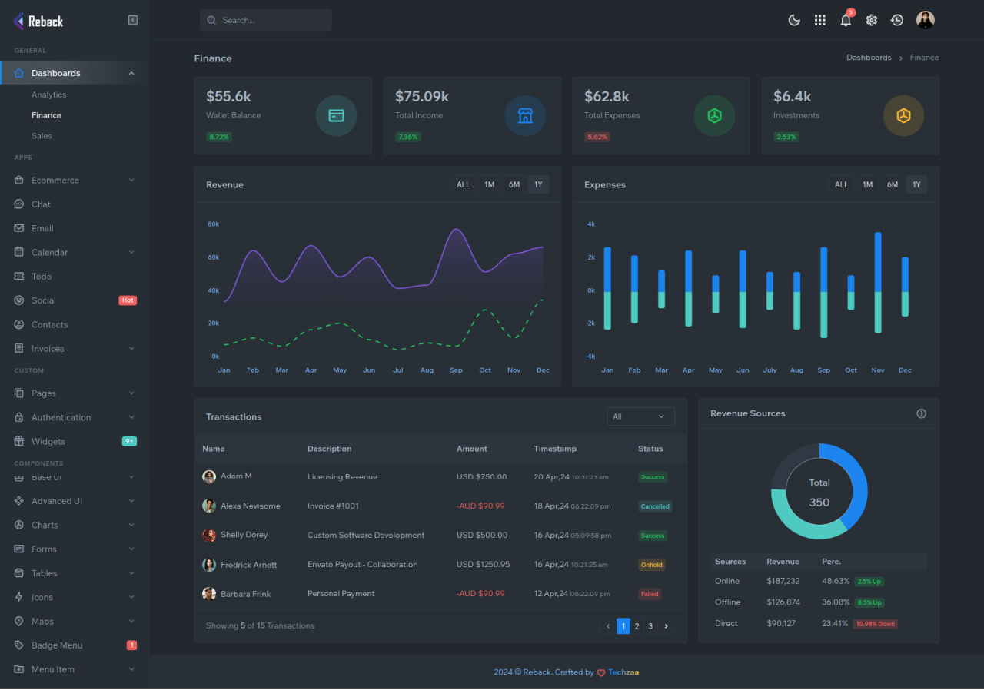Select the 1M range on Revenue chart
This screenshot has height=690, width=984.
(x=489, y=184)
